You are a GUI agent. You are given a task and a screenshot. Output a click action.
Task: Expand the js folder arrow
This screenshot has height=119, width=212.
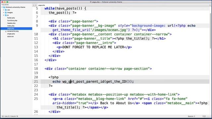(4, 15)
